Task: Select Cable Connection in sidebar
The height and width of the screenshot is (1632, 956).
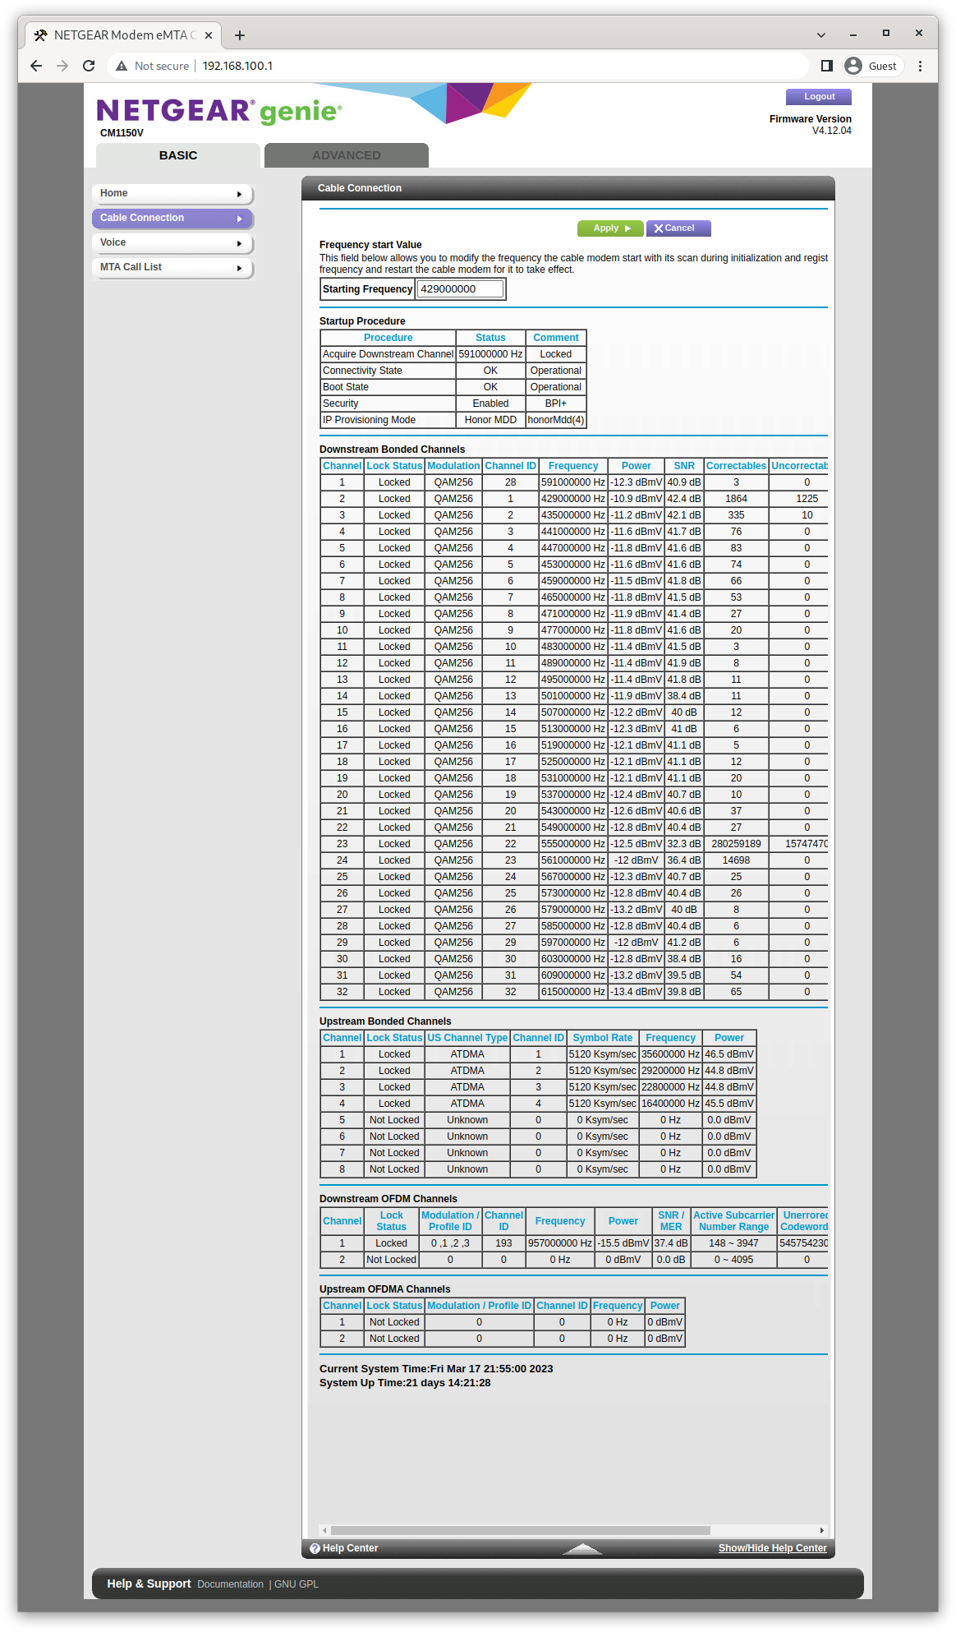Action: [x=172, y=218]
